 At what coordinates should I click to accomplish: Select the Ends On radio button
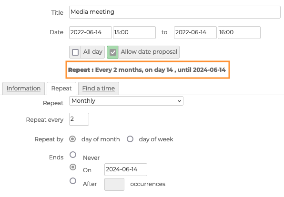[73, 167]
